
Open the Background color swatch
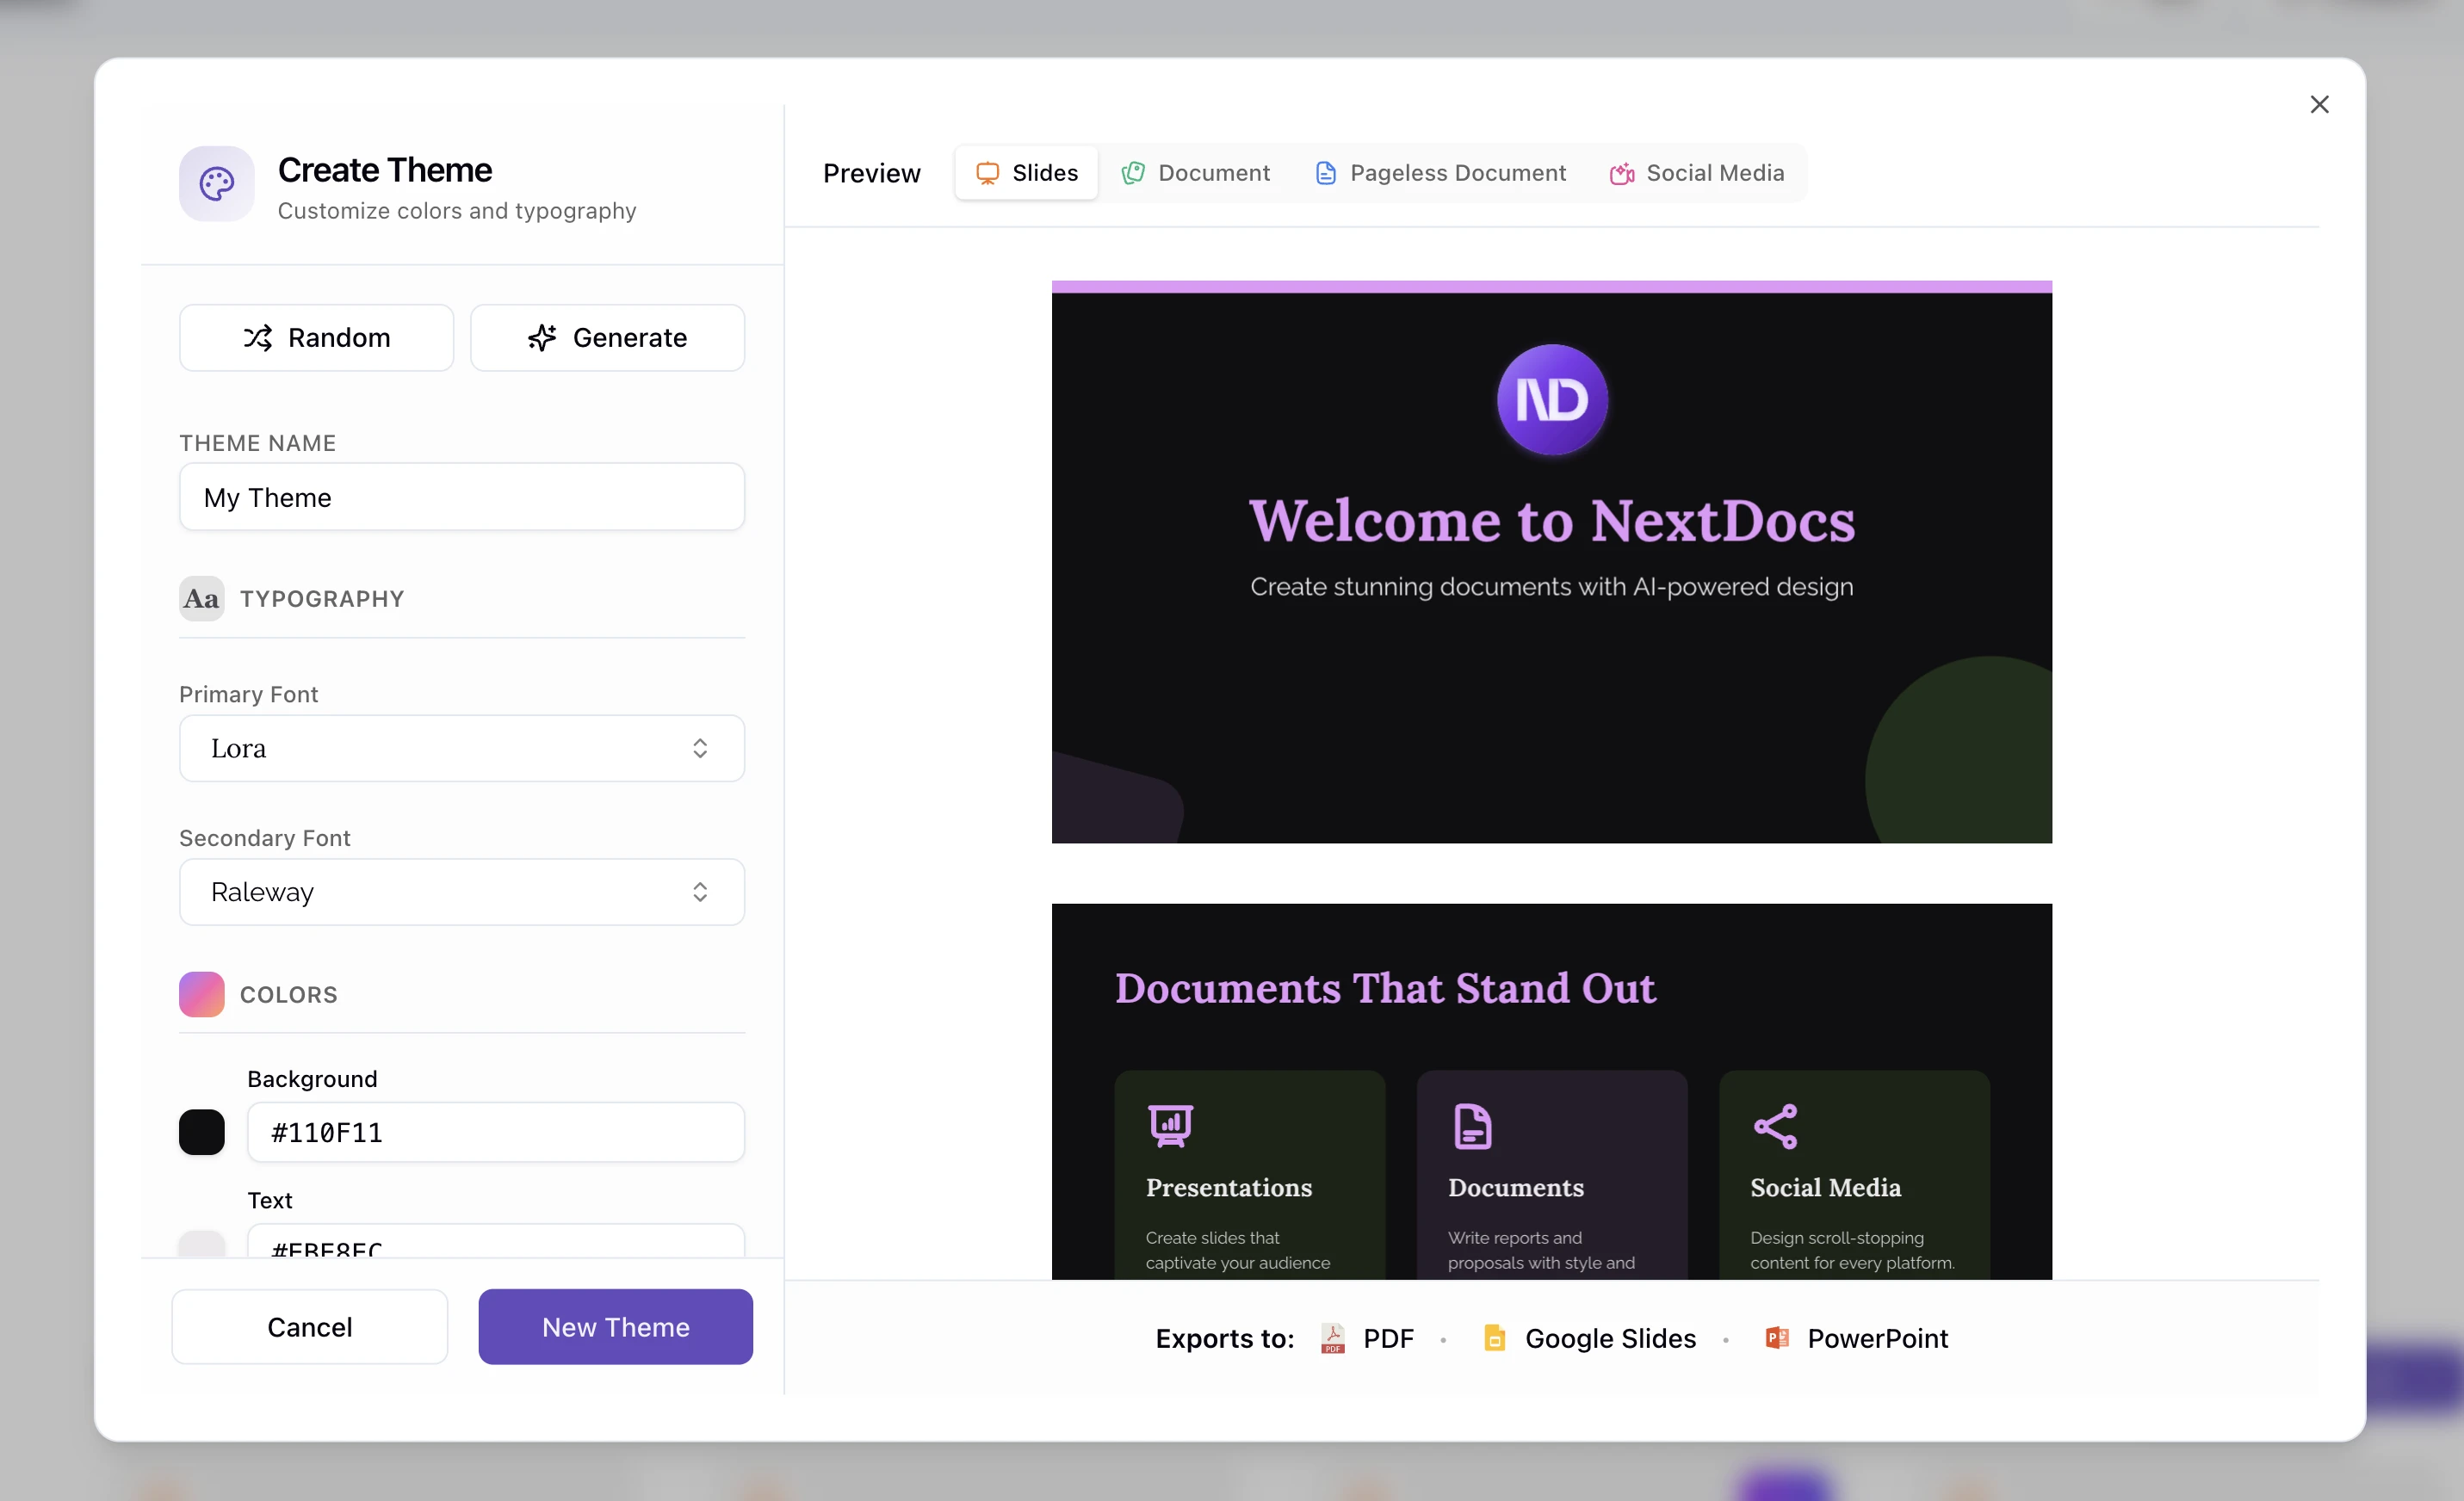201,1132
